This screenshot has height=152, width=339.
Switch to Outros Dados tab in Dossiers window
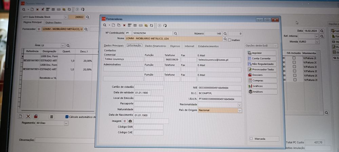pos(54,23)
